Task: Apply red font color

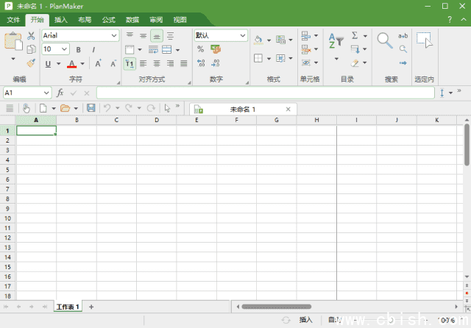Action: click(71, 64)
